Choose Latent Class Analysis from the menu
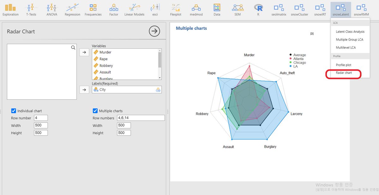 pos(350,32)
